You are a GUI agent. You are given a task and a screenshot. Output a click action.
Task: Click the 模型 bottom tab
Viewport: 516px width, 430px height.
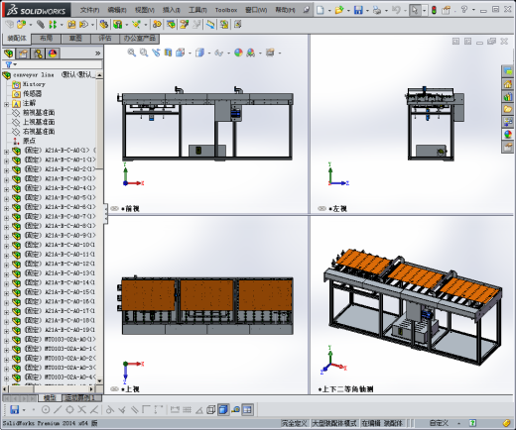[51, 398]
